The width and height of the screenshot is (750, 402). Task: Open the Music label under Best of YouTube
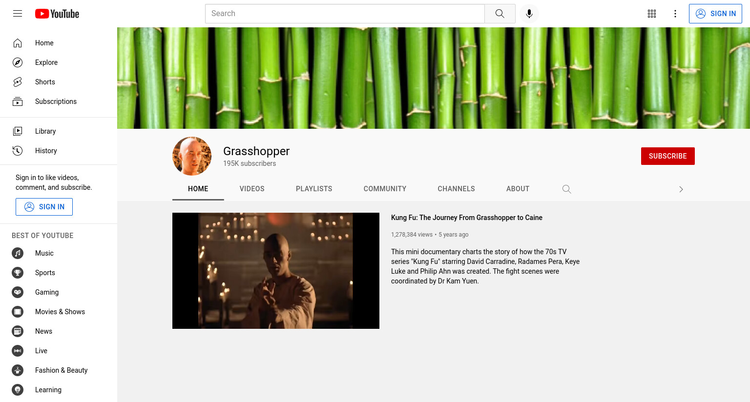44,253
